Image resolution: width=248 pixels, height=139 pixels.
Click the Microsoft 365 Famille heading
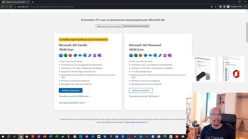point(73,45)
